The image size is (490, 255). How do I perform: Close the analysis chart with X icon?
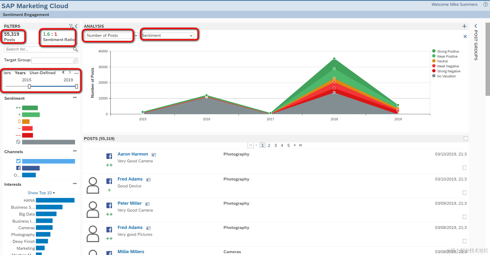(x=465, y=37)
